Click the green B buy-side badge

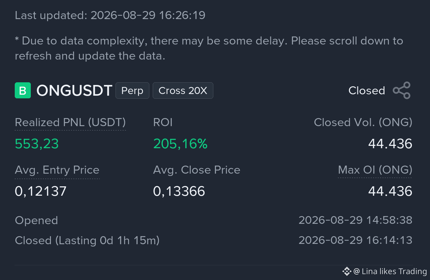pos(23,90)
